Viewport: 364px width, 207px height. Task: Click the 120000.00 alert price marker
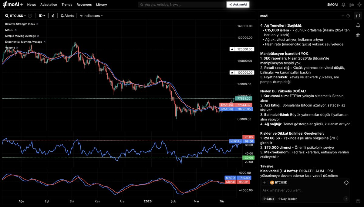click(x=242, y=49)
